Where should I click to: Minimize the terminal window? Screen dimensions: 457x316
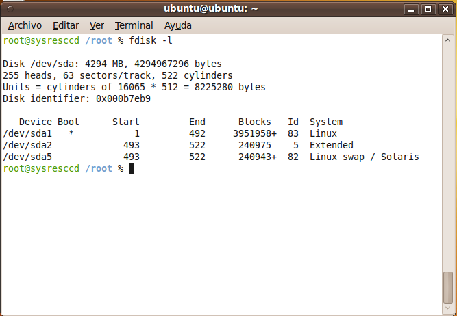tap(411, 9)
